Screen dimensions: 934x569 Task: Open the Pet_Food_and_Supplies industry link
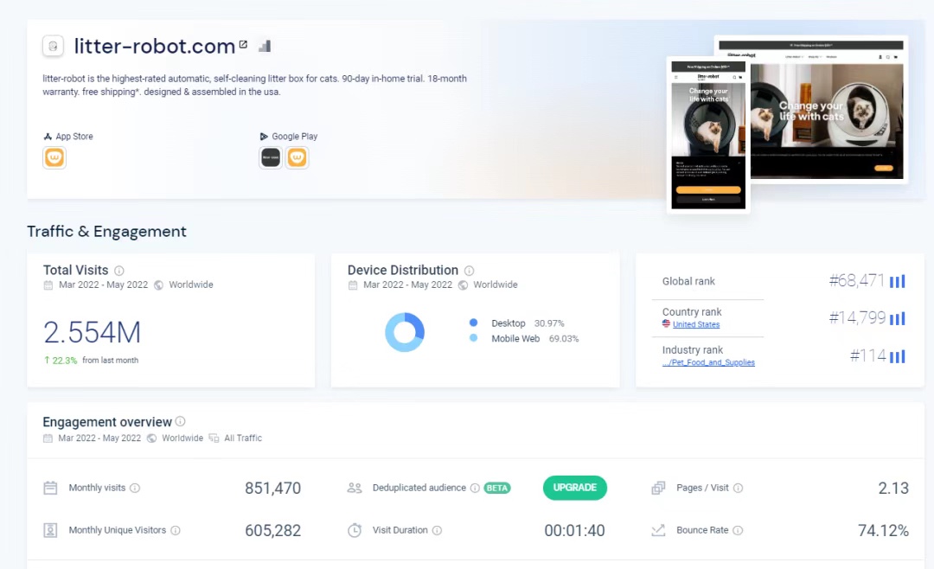pyautogui.click(x=708, y=363)
